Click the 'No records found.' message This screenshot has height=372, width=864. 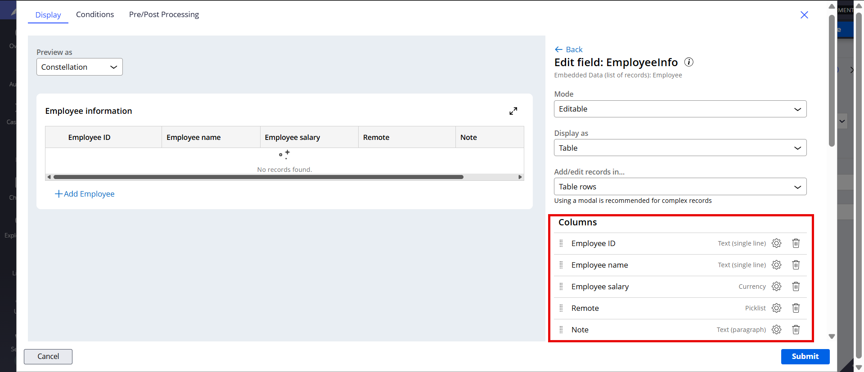[x=284, y=170]
